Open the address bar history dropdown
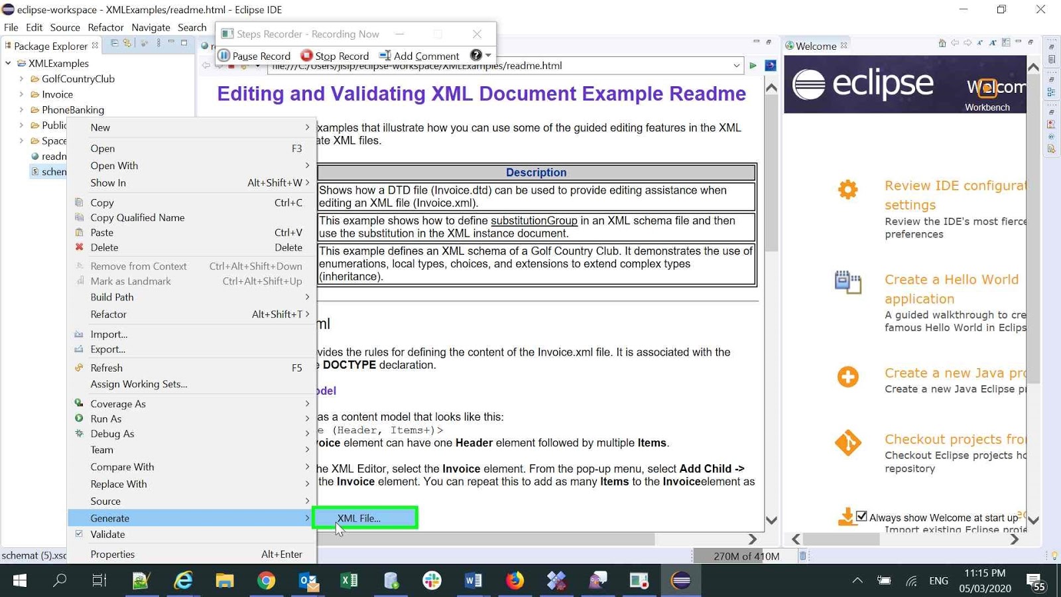The image size is (1061, 597). tap(737, 66)
